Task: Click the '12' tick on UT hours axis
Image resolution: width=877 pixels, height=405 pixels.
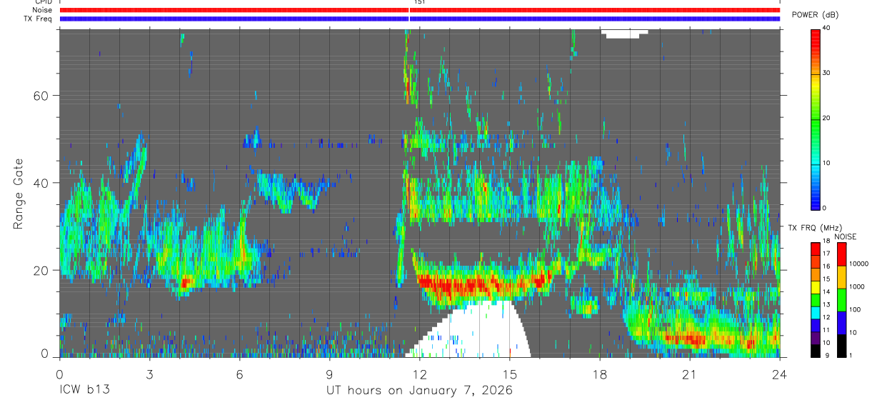Action: tap(420, 374)
